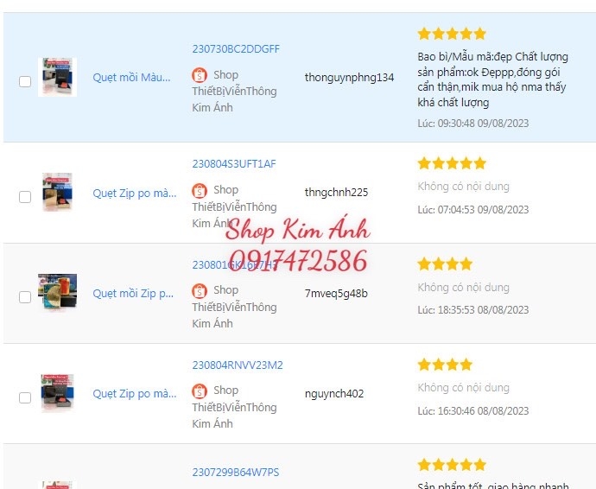Tick checkbox for Quẹt mồi Màu... row
The height and width of the screenshot is (489, 596).
25,81
